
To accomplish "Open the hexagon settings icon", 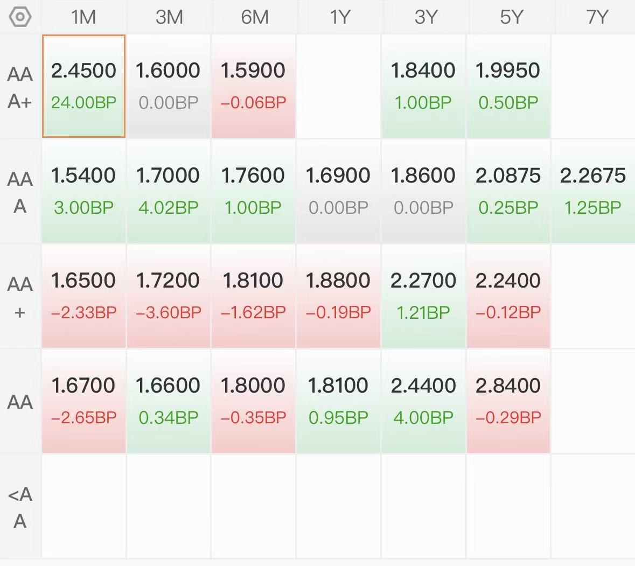I will coord(20,17).
